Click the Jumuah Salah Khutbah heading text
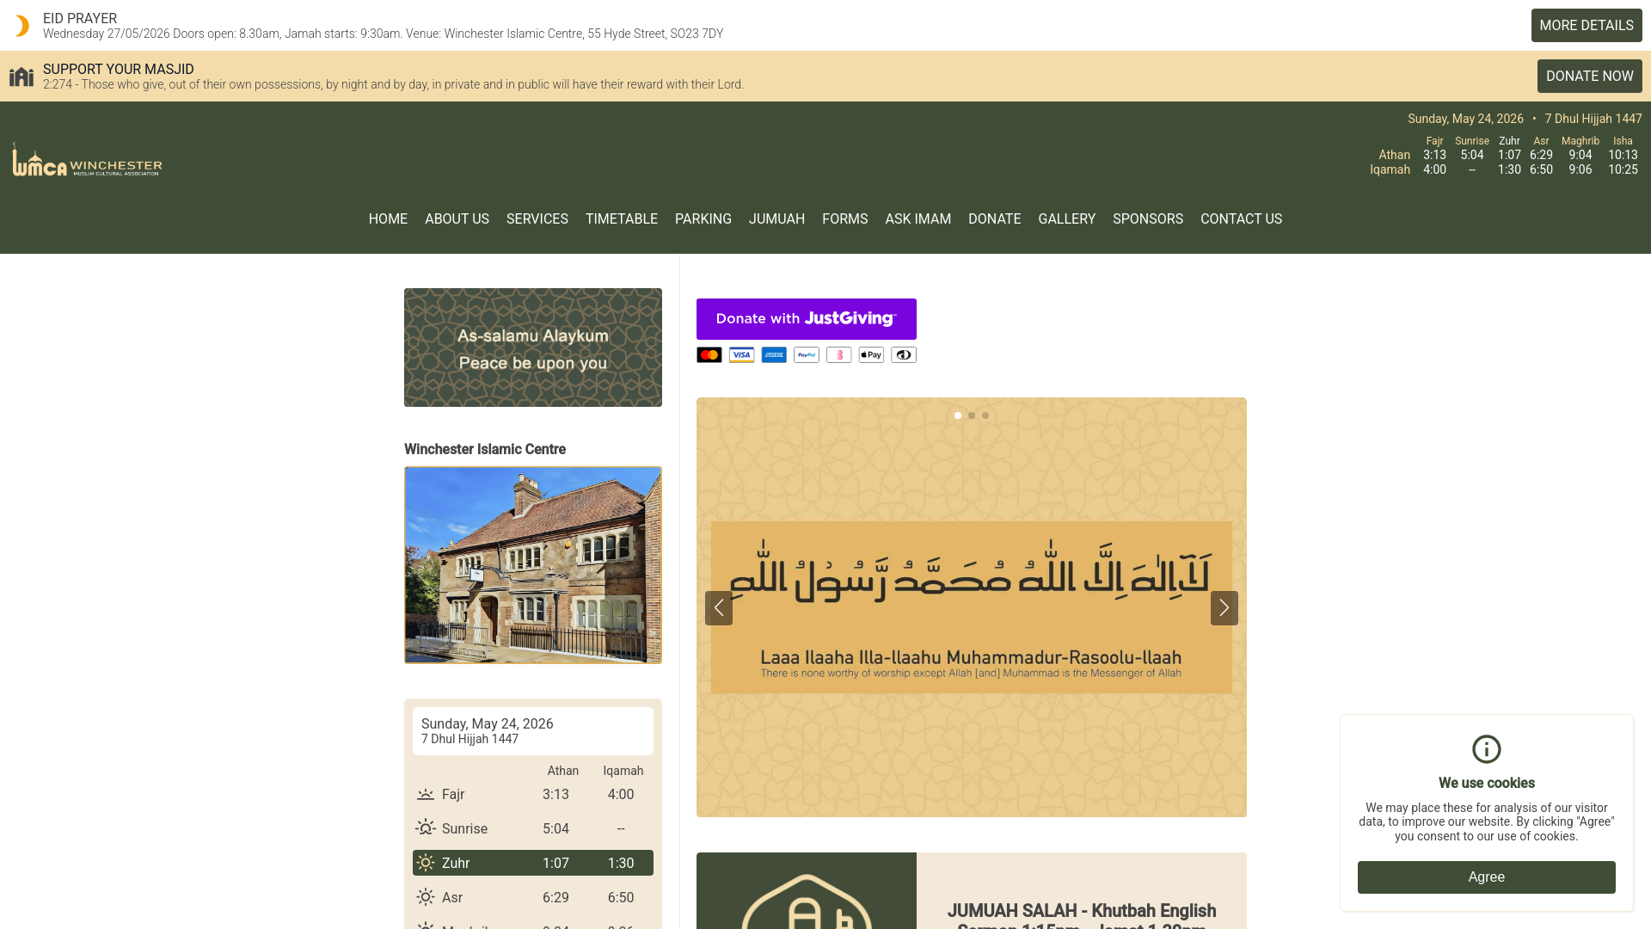This screenshot has height=929, width=1651. pyautogui.click(x=1082, y=916)
